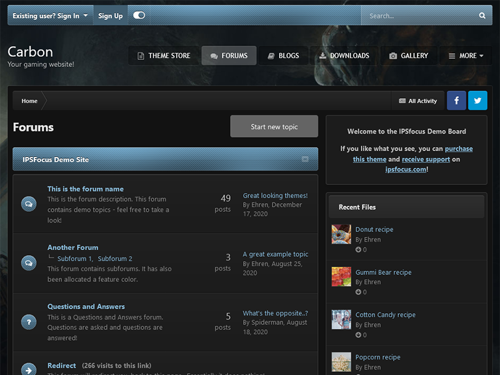This screenshot has height=375, width=500.
Task: Click the Facebook icon button
Action: [x=456, y=101]
